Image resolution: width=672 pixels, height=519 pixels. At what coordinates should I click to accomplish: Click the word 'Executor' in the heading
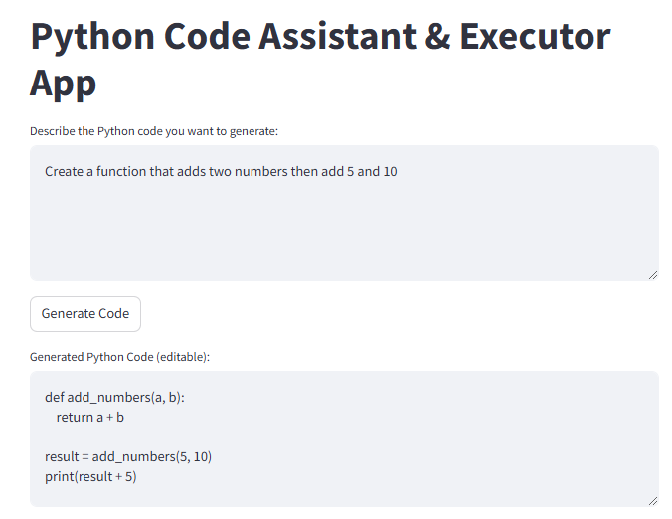click(535, 37)
